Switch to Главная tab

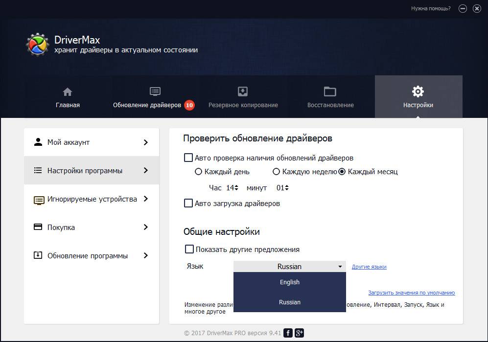[68, 97]
